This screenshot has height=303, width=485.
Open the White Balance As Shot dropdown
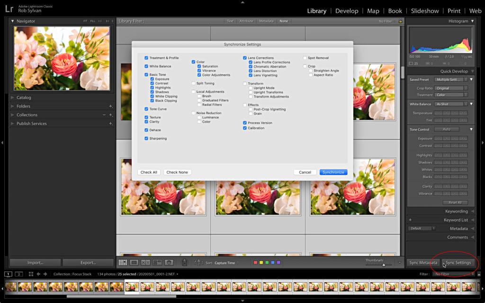click(451, 104)
